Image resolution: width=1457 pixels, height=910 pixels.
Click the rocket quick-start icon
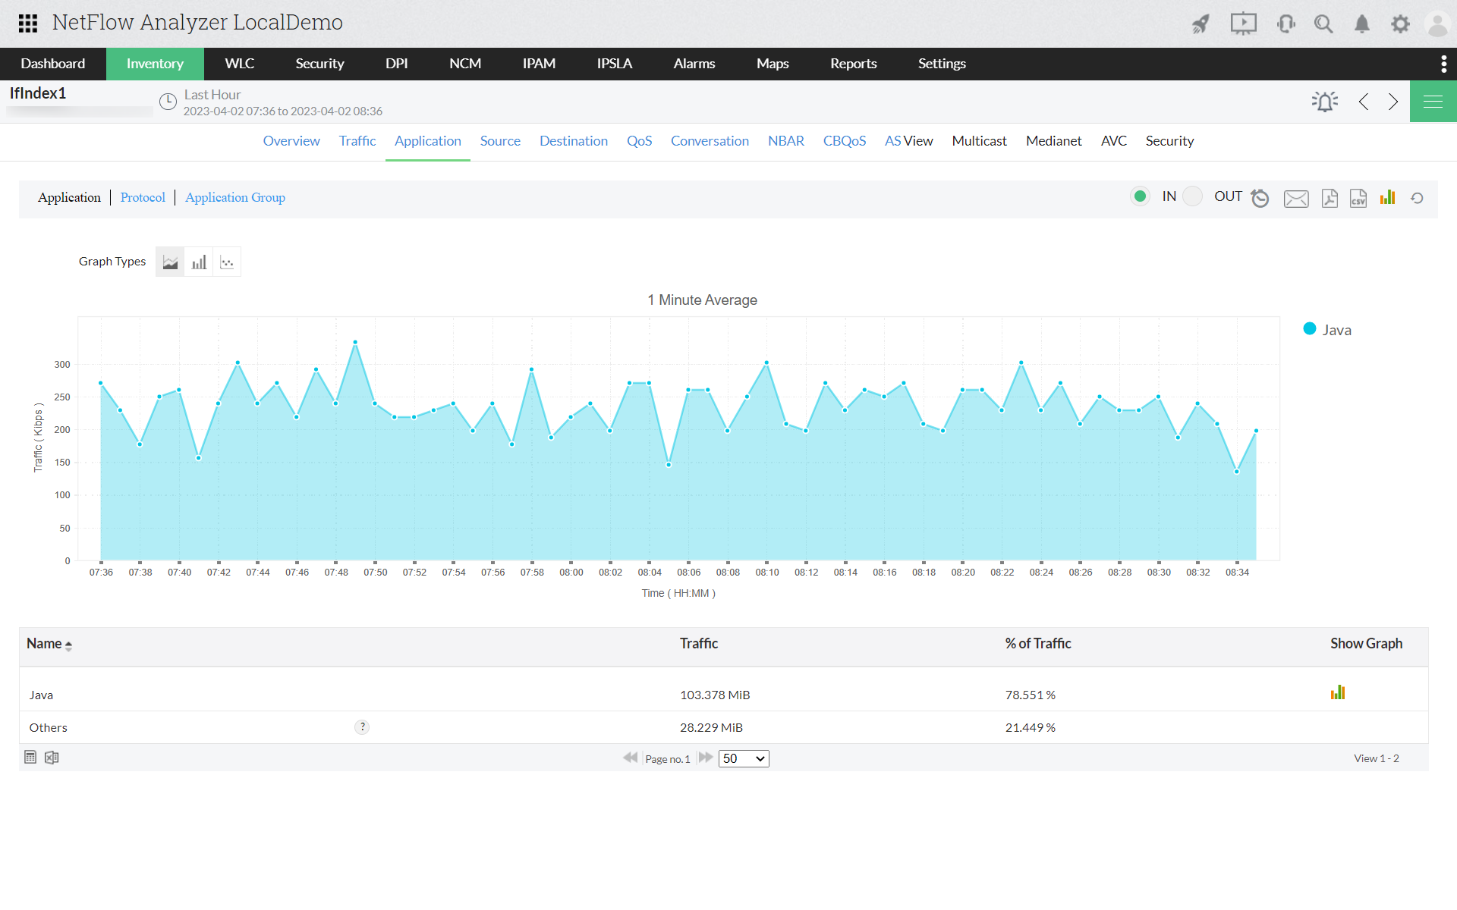1201,24
